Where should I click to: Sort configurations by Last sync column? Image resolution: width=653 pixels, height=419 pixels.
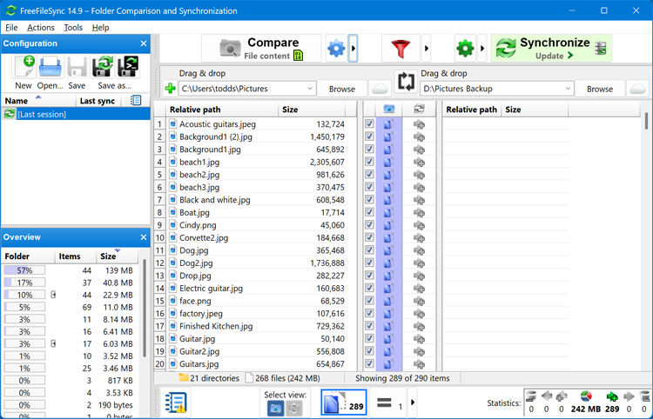pos(98,101)
